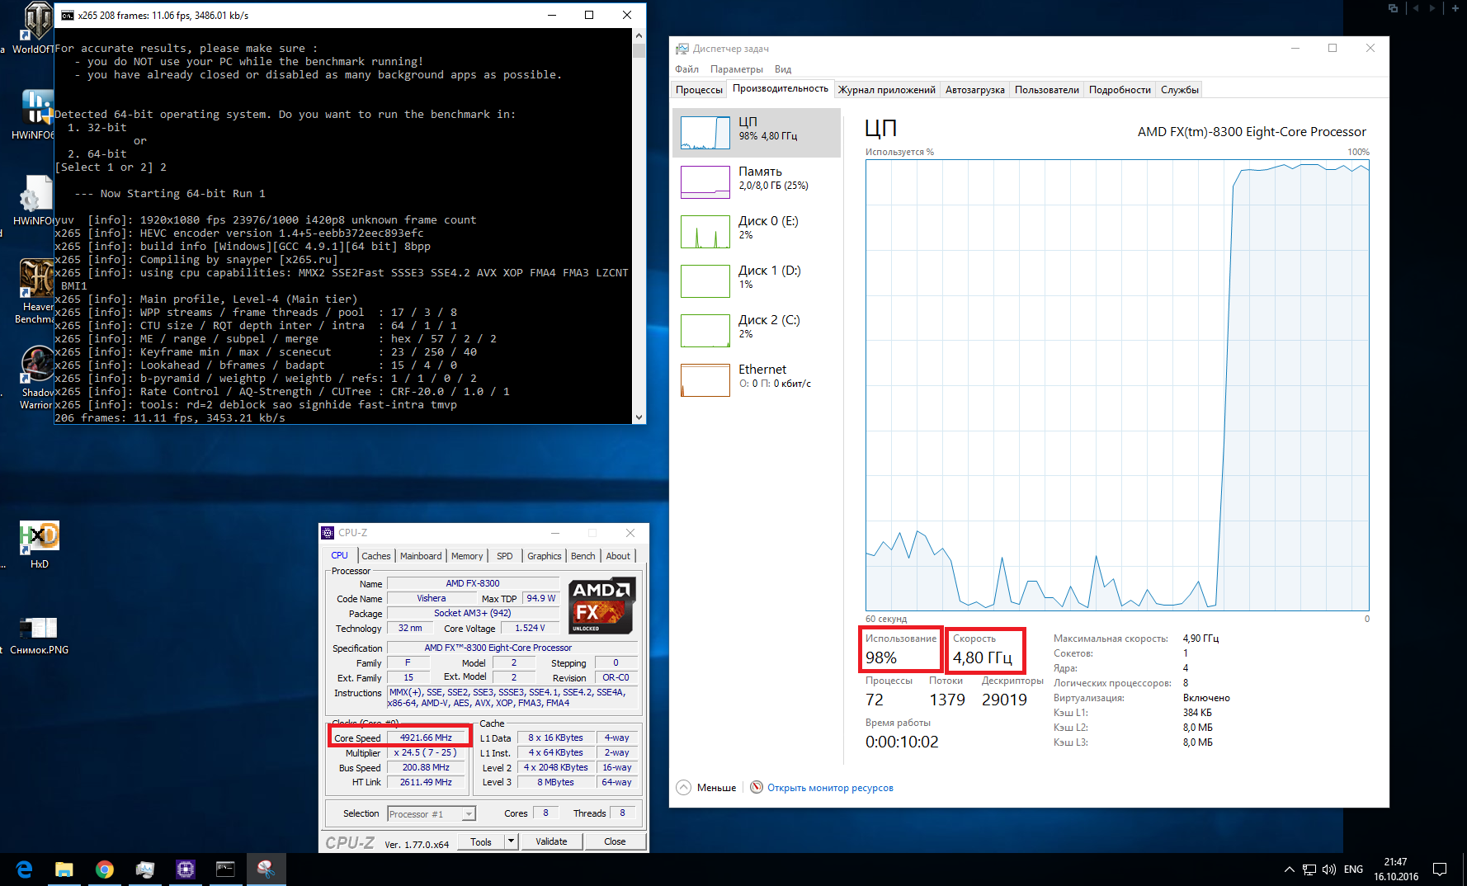Select the HxD desktop icon
The height and width of the screenshot is (886, 1467).
(39, 544)
